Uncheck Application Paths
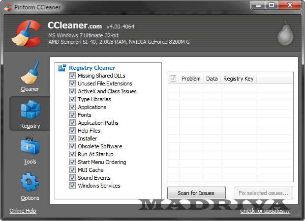The image size is (305, 221). pos(72,123)
